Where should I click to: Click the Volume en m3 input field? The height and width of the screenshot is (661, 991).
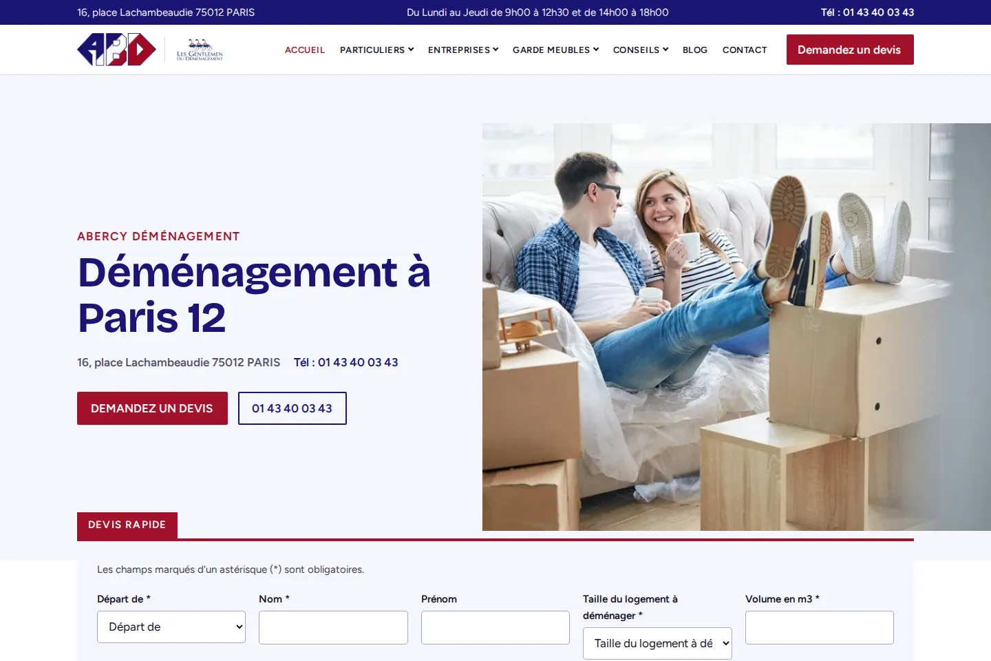(x=820, y=627)
